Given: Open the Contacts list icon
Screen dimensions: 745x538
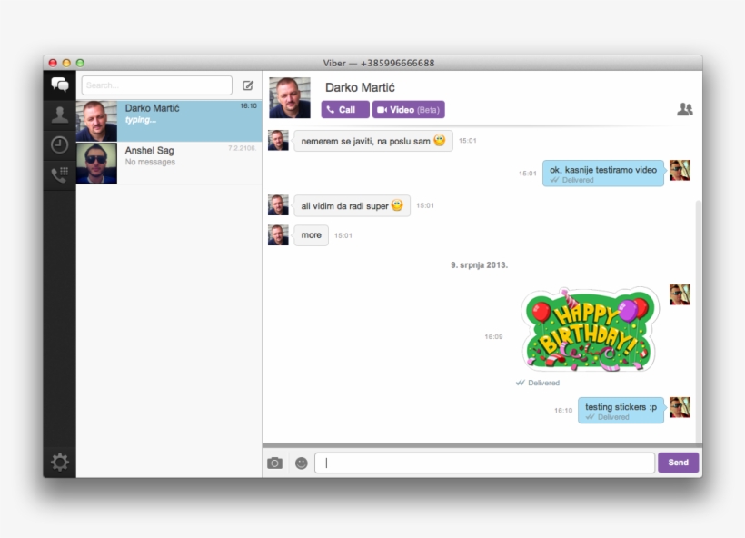Looking at the screenshot, I should pos(60,115).
